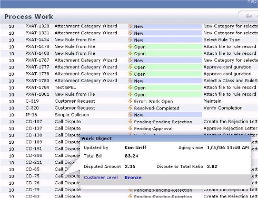Click the Total Bill value 83.24
Viewport: 258px width, 198px height.
tap(131, 156)
